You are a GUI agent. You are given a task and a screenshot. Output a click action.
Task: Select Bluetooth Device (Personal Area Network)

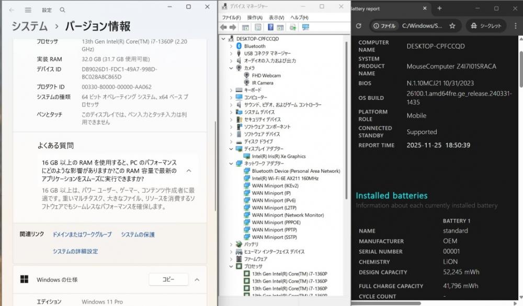pyautogui.click(x=296, y=171)
